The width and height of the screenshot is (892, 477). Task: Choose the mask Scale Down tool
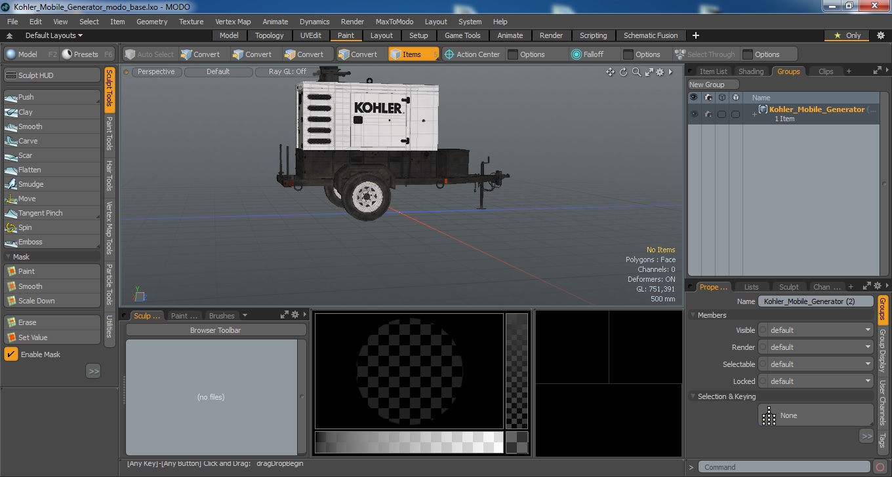[x=52, y=301]
